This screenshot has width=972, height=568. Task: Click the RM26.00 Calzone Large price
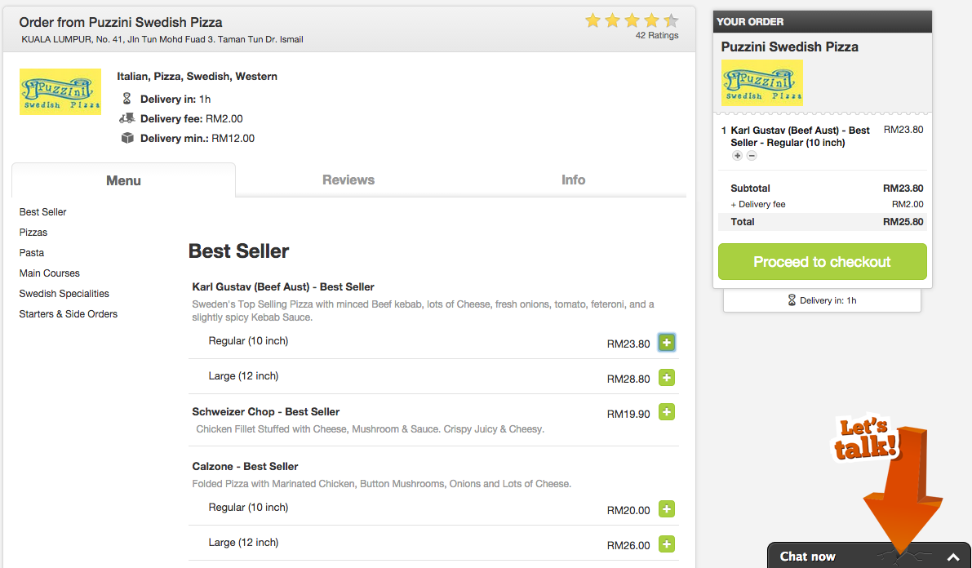[628, 546]
